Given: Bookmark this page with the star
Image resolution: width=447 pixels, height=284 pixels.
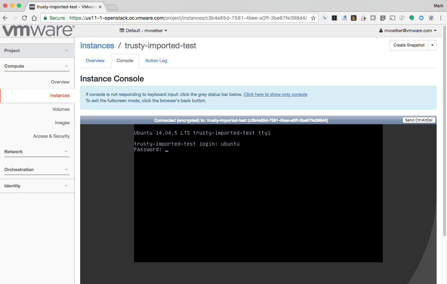Looking at the screenshot, I should (x=313, y=18).
